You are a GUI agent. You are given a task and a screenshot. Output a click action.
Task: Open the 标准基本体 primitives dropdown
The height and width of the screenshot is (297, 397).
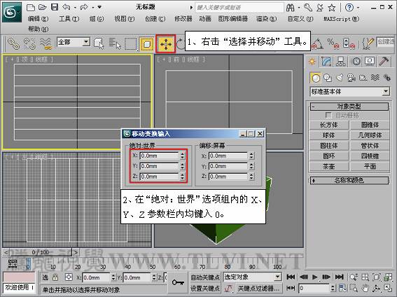point(350,91)
